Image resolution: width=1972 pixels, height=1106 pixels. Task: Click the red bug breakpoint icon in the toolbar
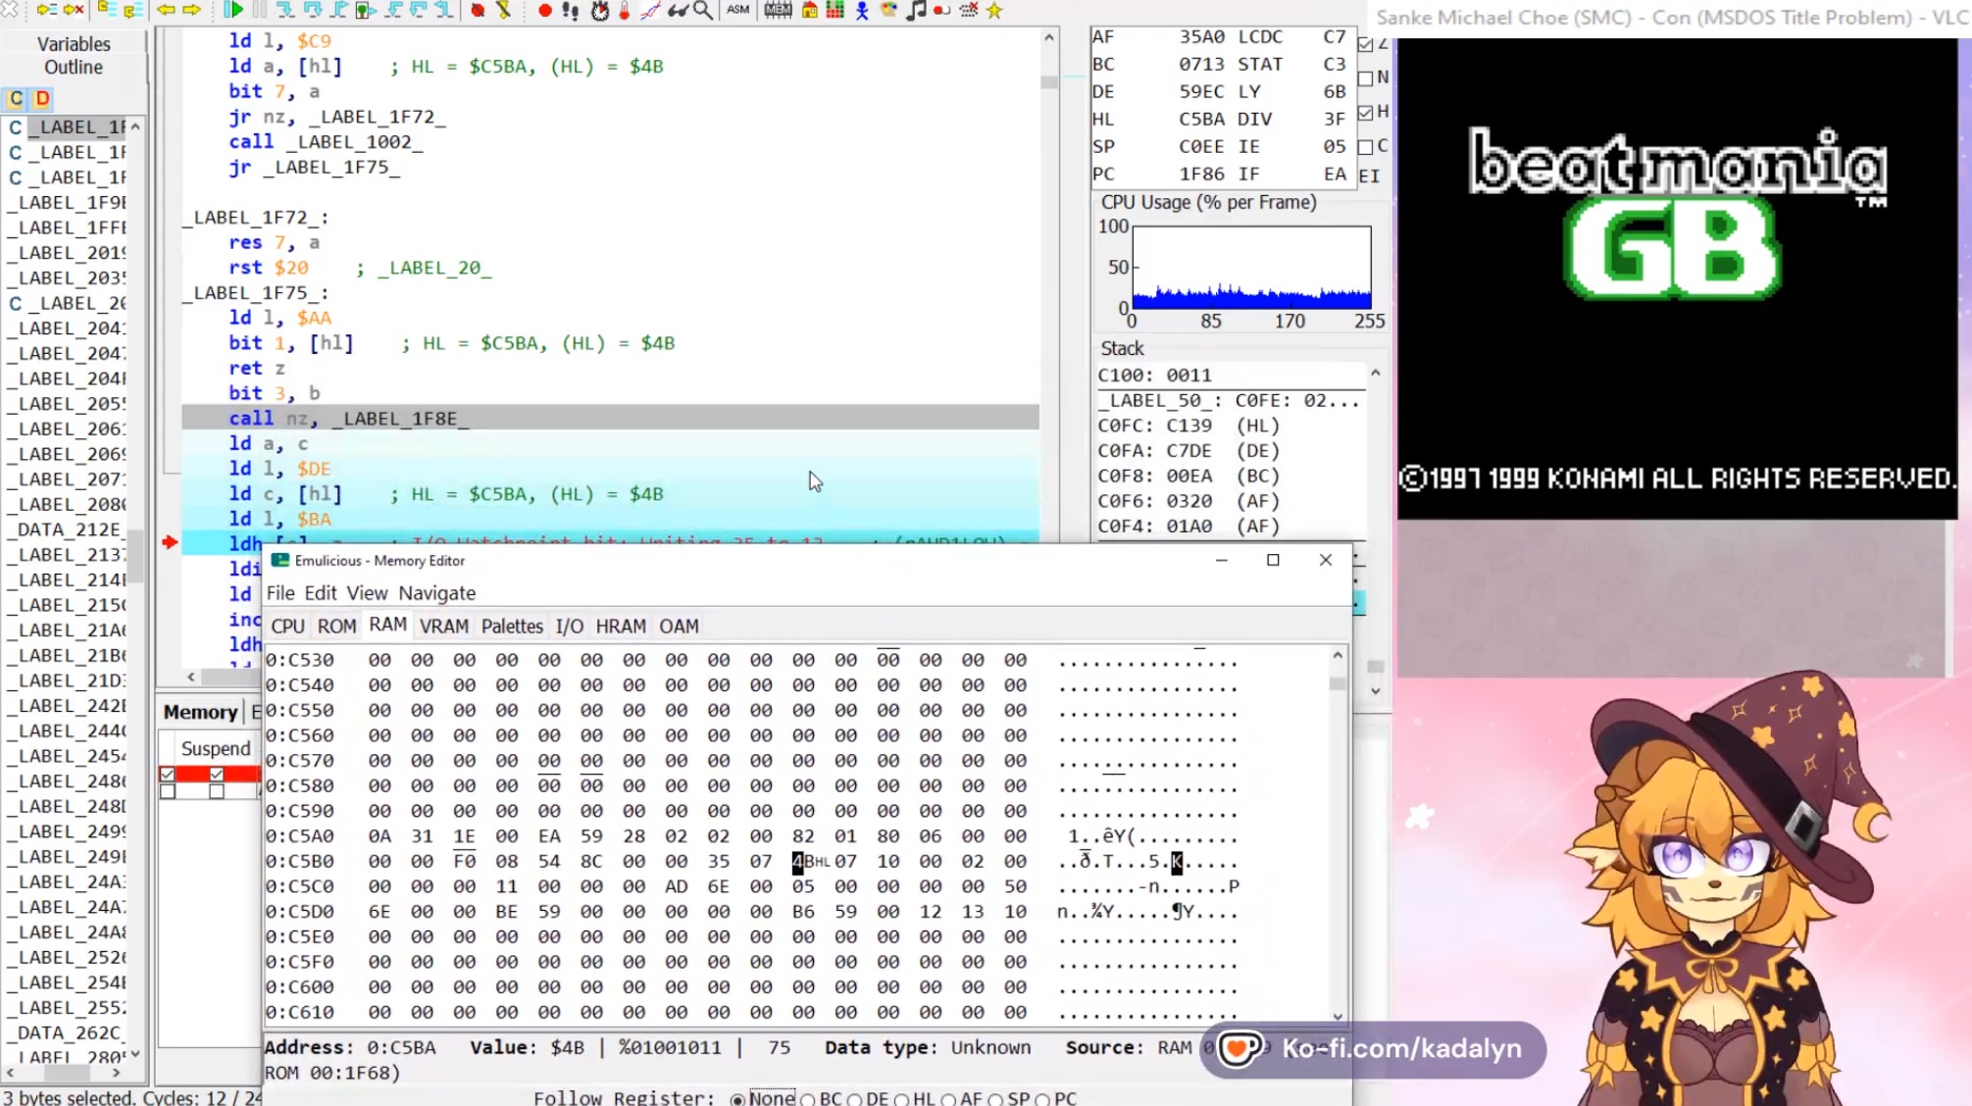tap(478, 10)
